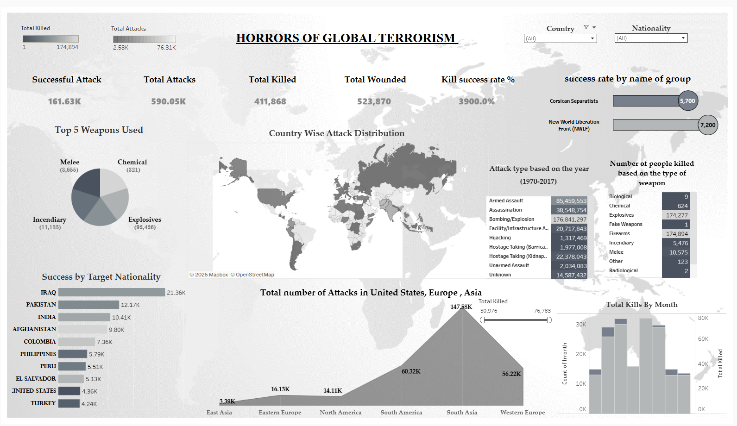The width and height of the screenshot is (737, 426).
Task: Click the Western Europe label 56.22K
Action: click(511, 374)
